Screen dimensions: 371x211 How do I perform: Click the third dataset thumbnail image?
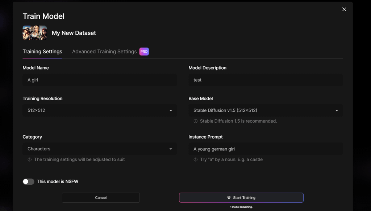43,33
